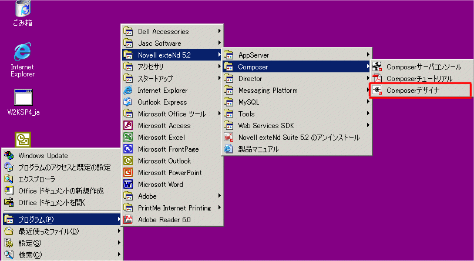Click the Dell Accessories folder icon
Viewport: 474px width, 261px height.
[x=129, y=32]
